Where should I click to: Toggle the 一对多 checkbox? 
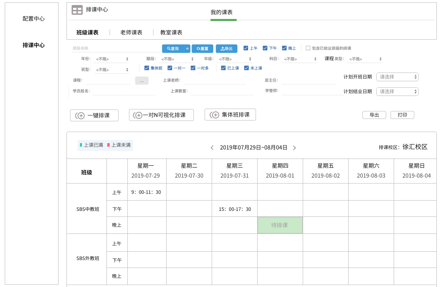193,68
